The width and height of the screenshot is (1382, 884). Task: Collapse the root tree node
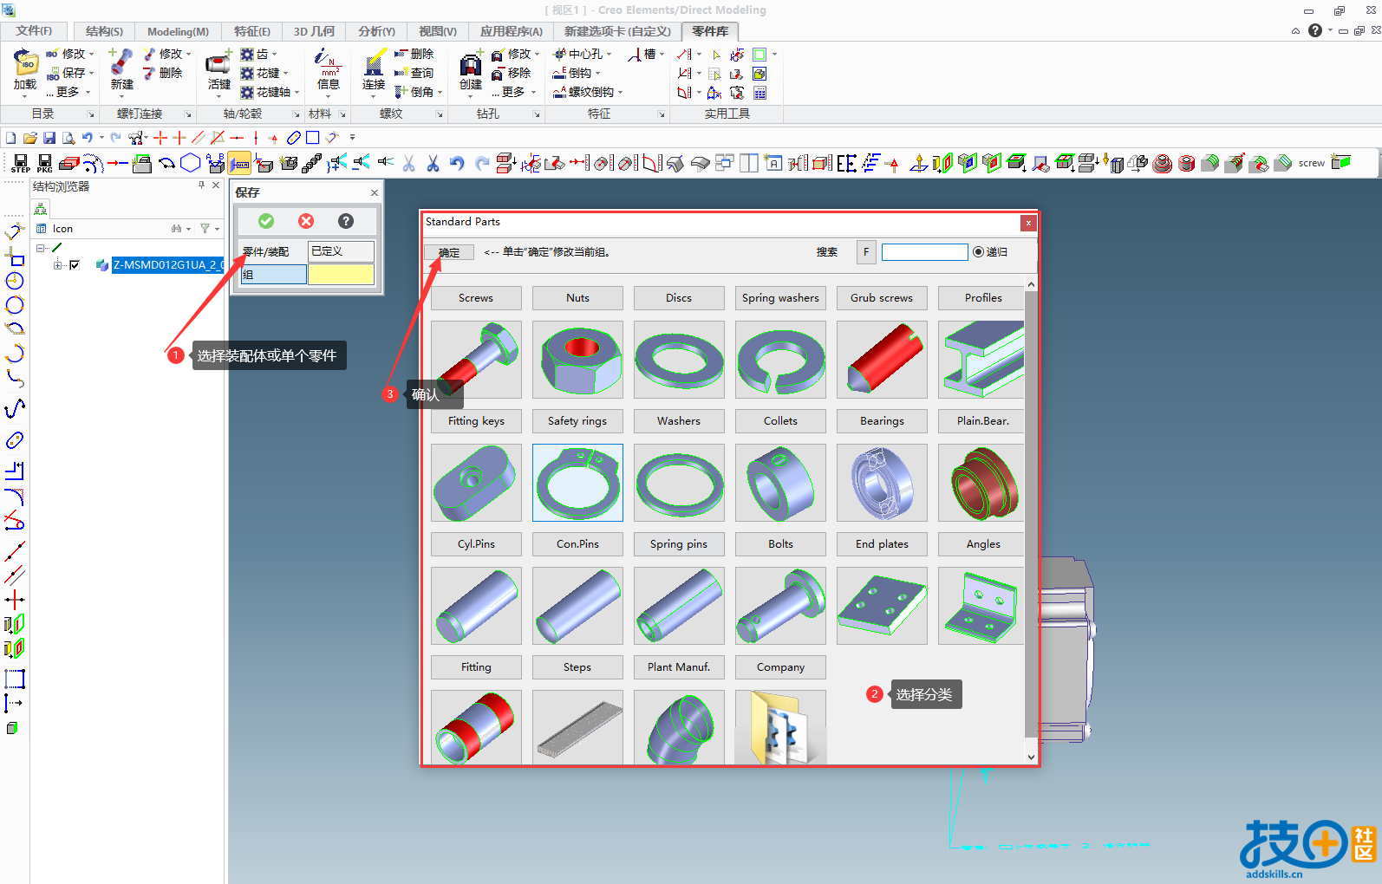(40, 248)
